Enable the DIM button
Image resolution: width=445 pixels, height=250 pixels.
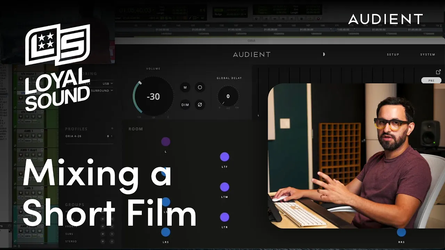[x=185, y=105]
